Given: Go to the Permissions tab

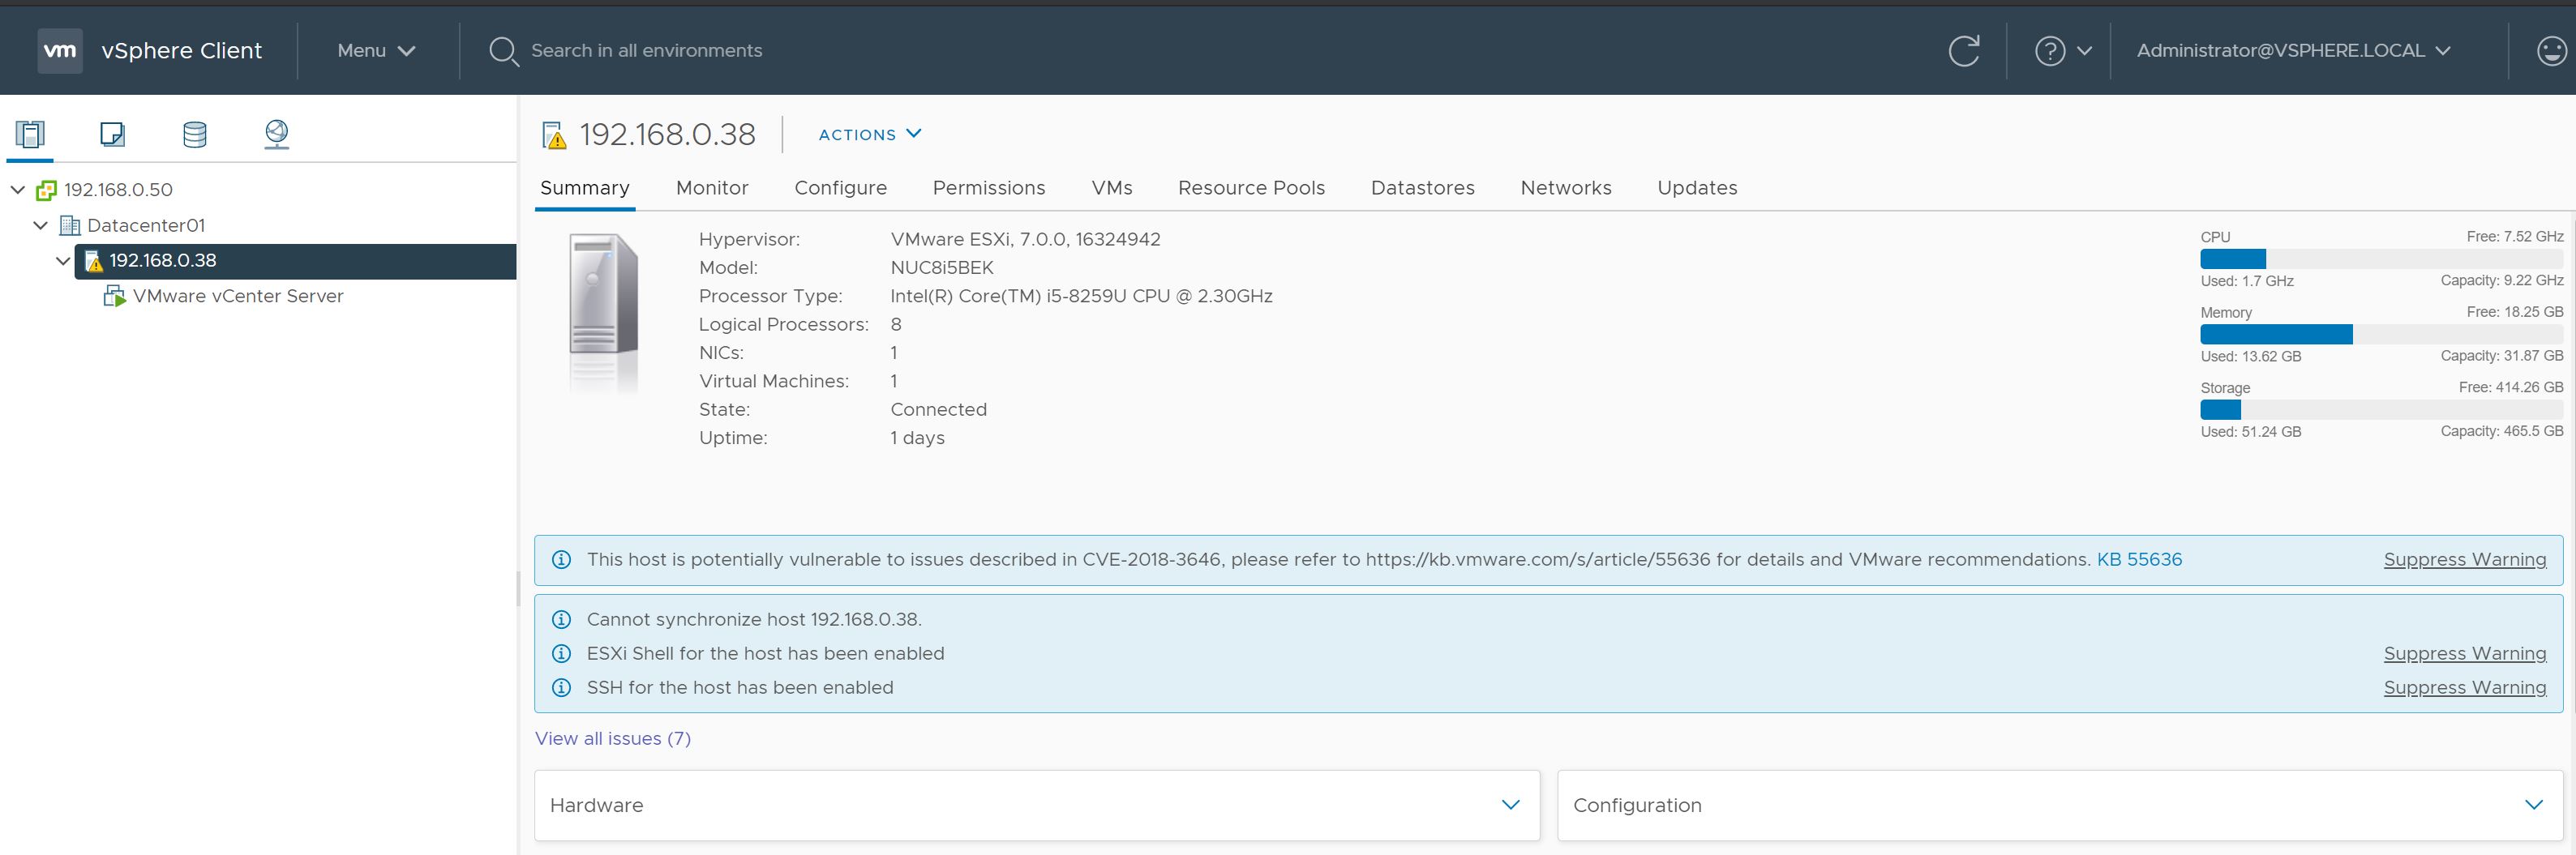Looking at the screenshot, I should (x=989, y=188).
